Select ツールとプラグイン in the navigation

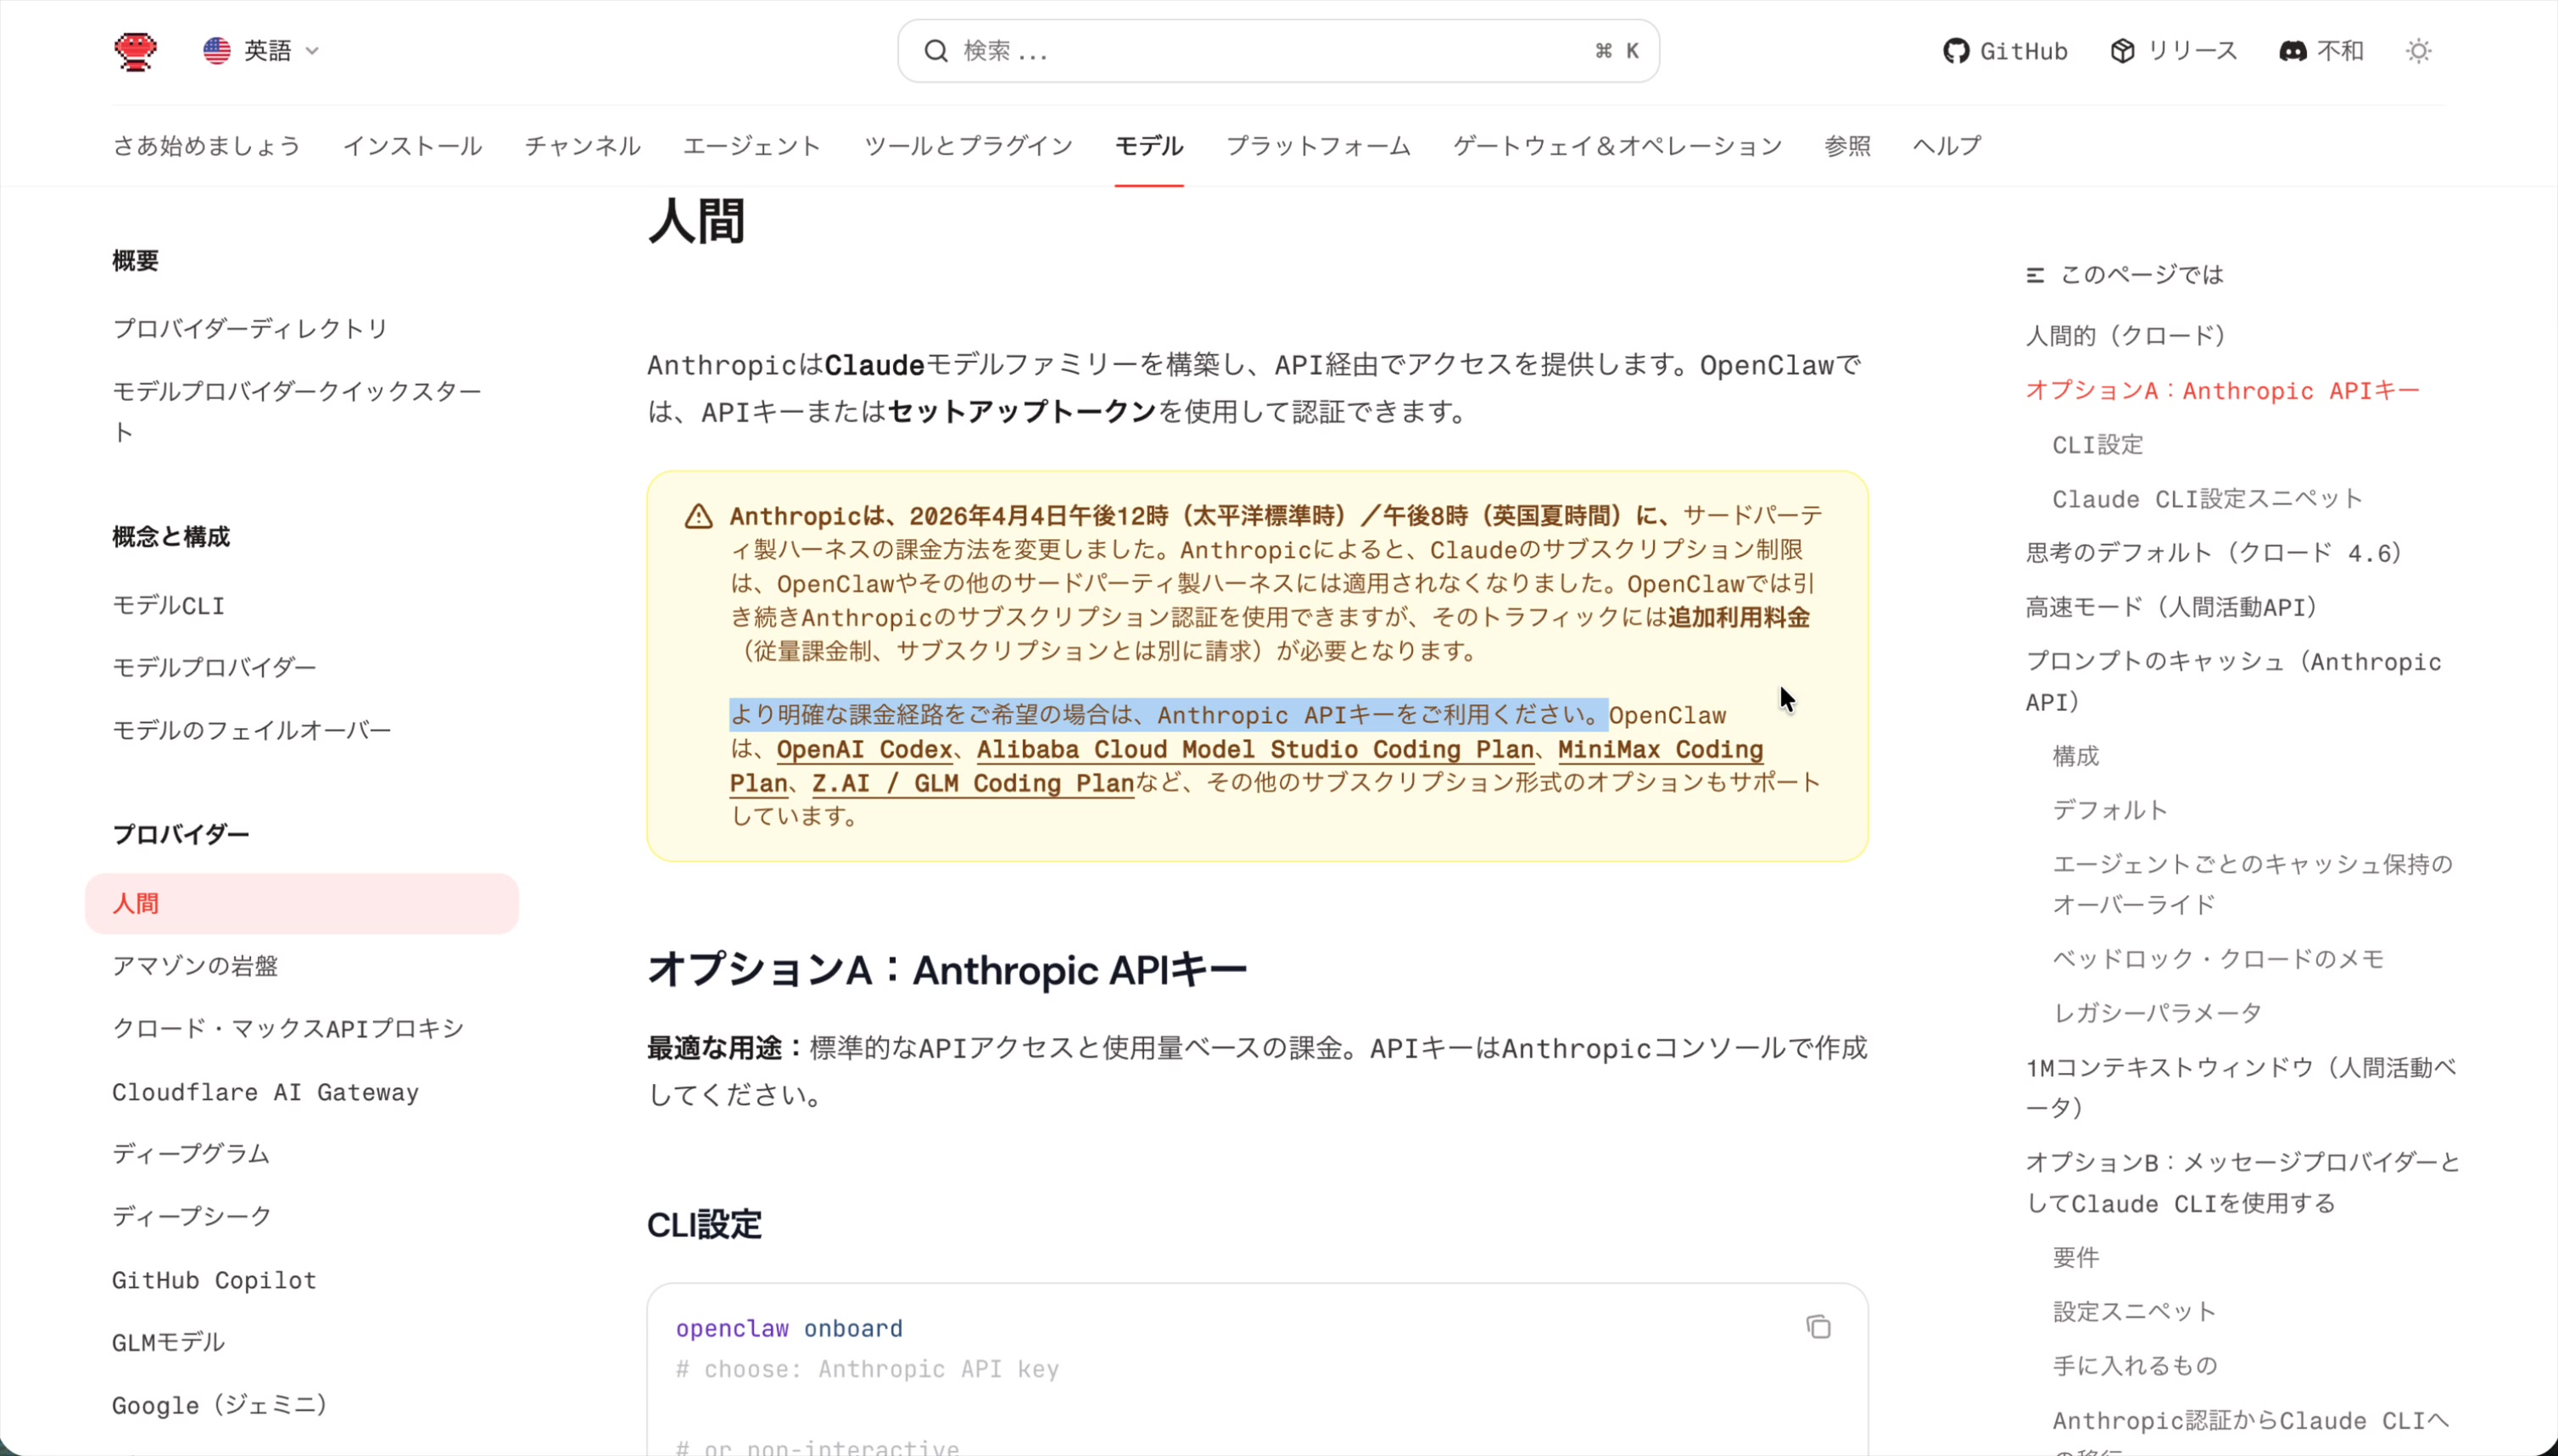click(968, 146)
